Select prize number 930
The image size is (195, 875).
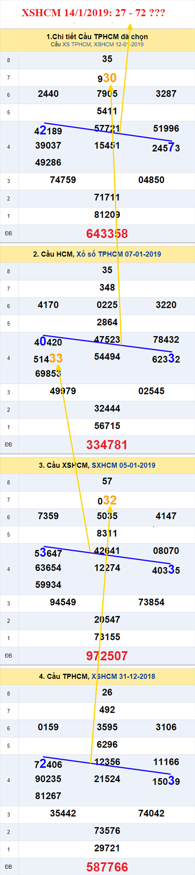(107, 78)
